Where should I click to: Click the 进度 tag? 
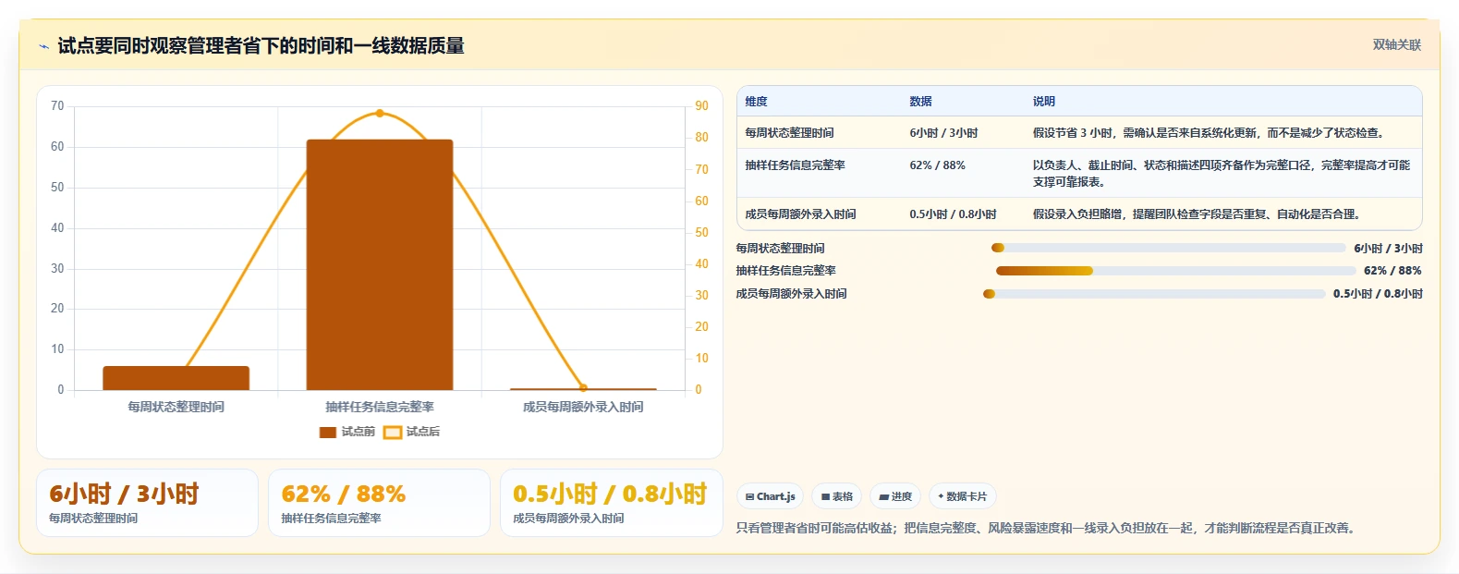pos(895,496)
